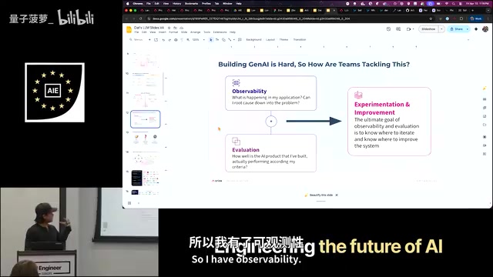Click the Share button
The height and width of the screenshot is (277, 493).
[x=457, y=29]
